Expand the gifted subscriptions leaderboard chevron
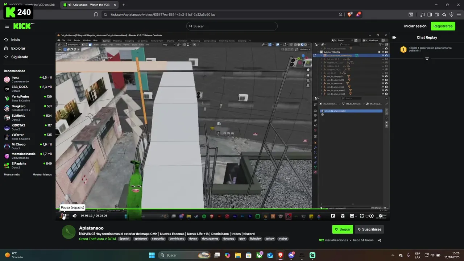 click(427, 58)
